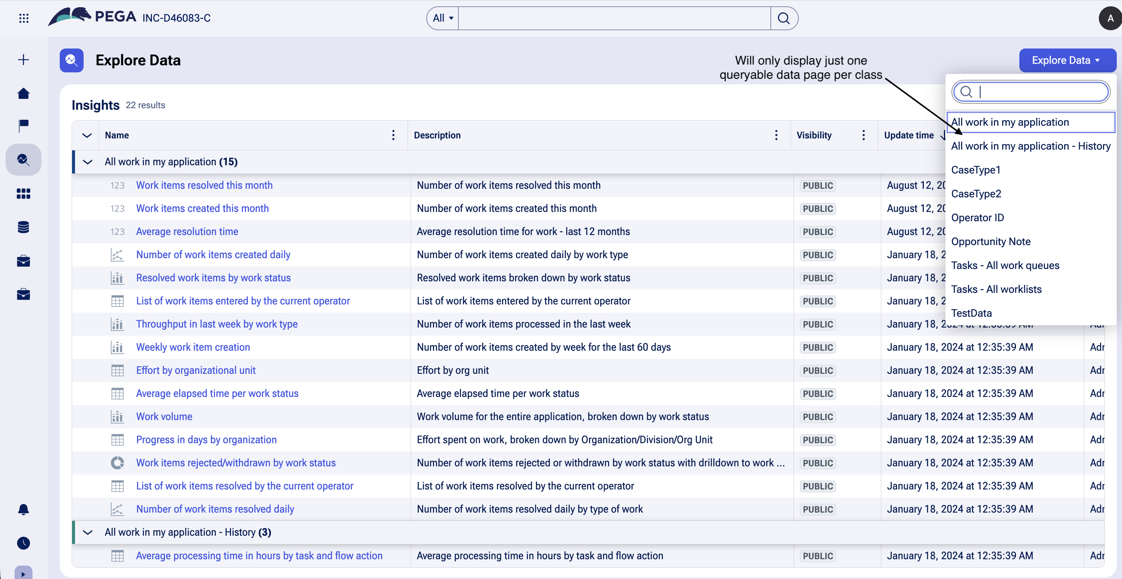Open Description column options menu
The image size is (1122, 579).
coord(776,135)
